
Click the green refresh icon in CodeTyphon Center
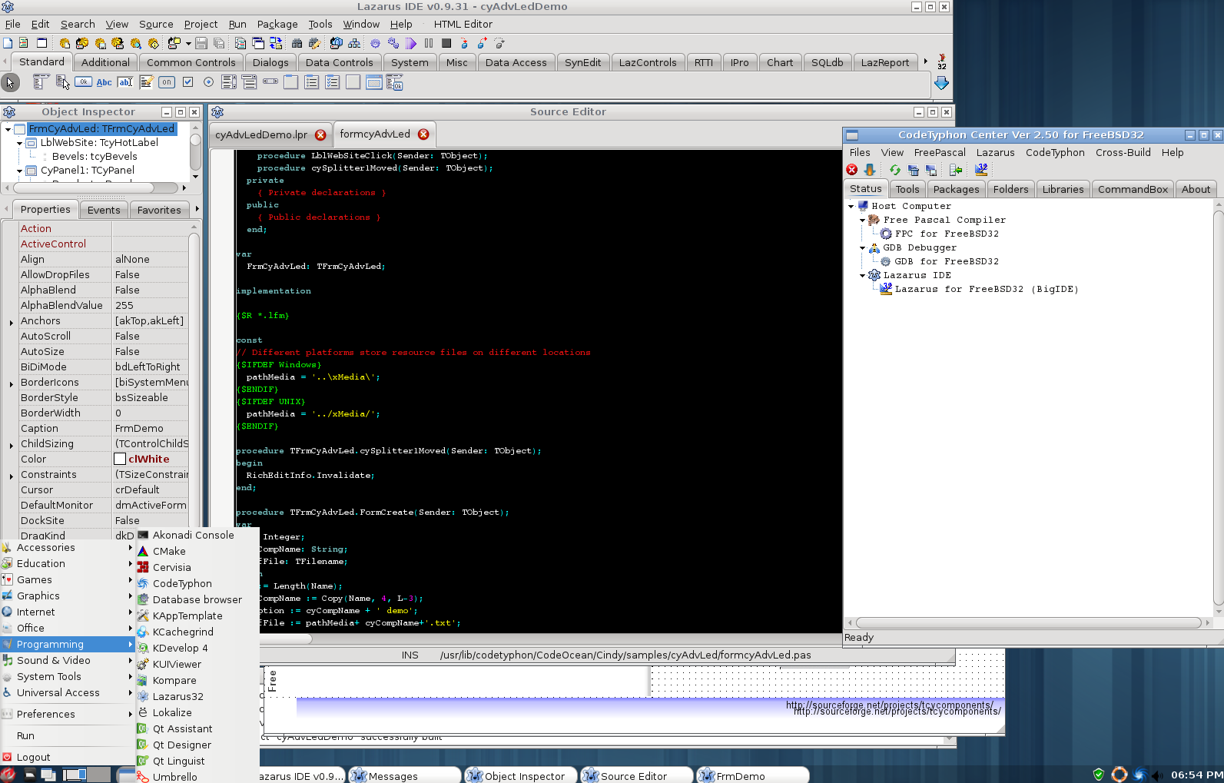(895, 170)
